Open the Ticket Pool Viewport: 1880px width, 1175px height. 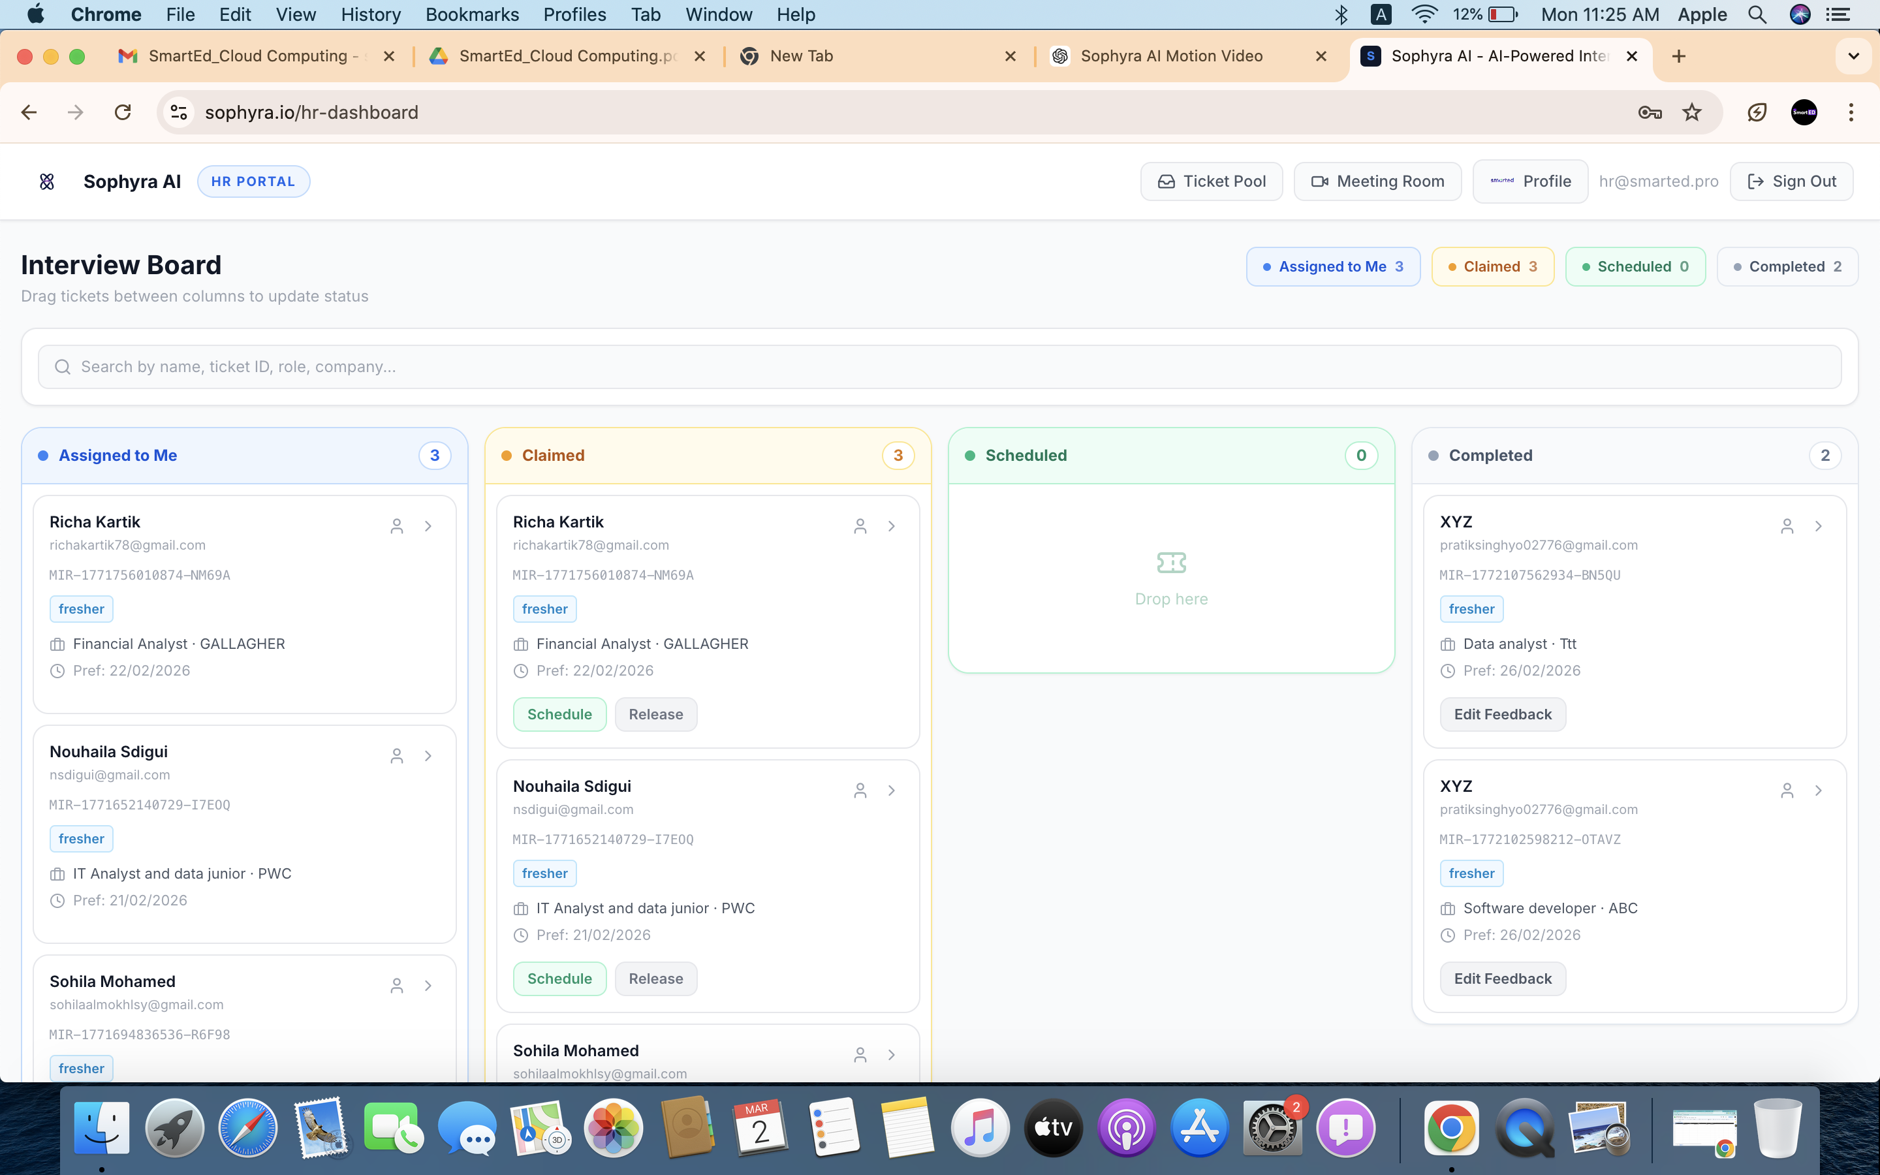(x=1211, y=181)
